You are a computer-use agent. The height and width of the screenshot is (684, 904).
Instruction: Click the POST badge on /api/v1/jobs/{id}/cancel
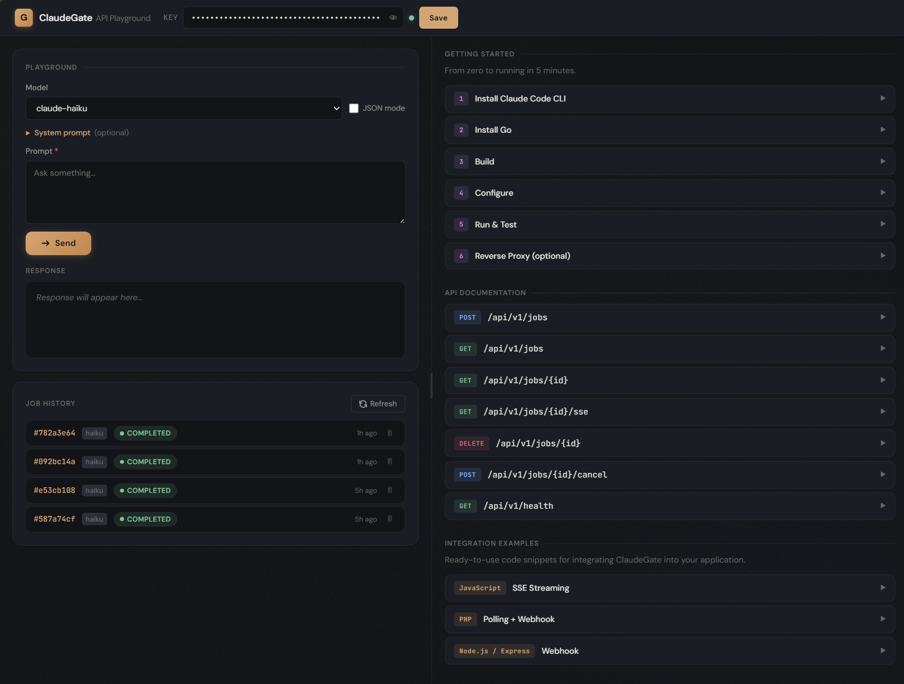pos(467,474)
